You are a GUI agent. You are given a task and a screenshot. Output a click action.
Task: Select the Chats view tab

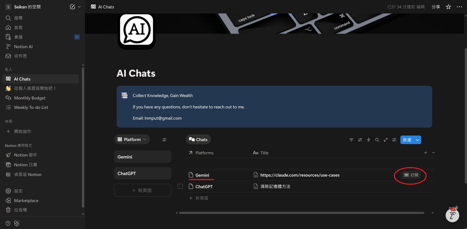(x=198, y=139)
